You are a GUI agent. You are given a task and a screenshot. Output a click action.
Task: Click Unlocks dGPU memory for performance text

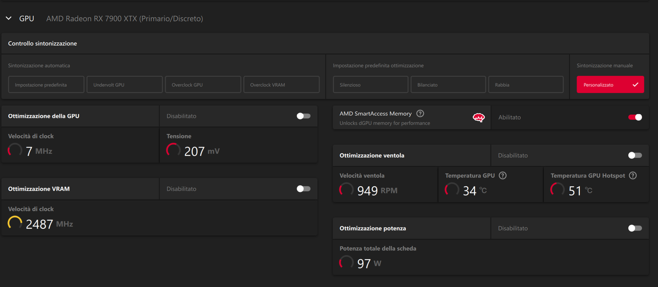pos(385,123)
